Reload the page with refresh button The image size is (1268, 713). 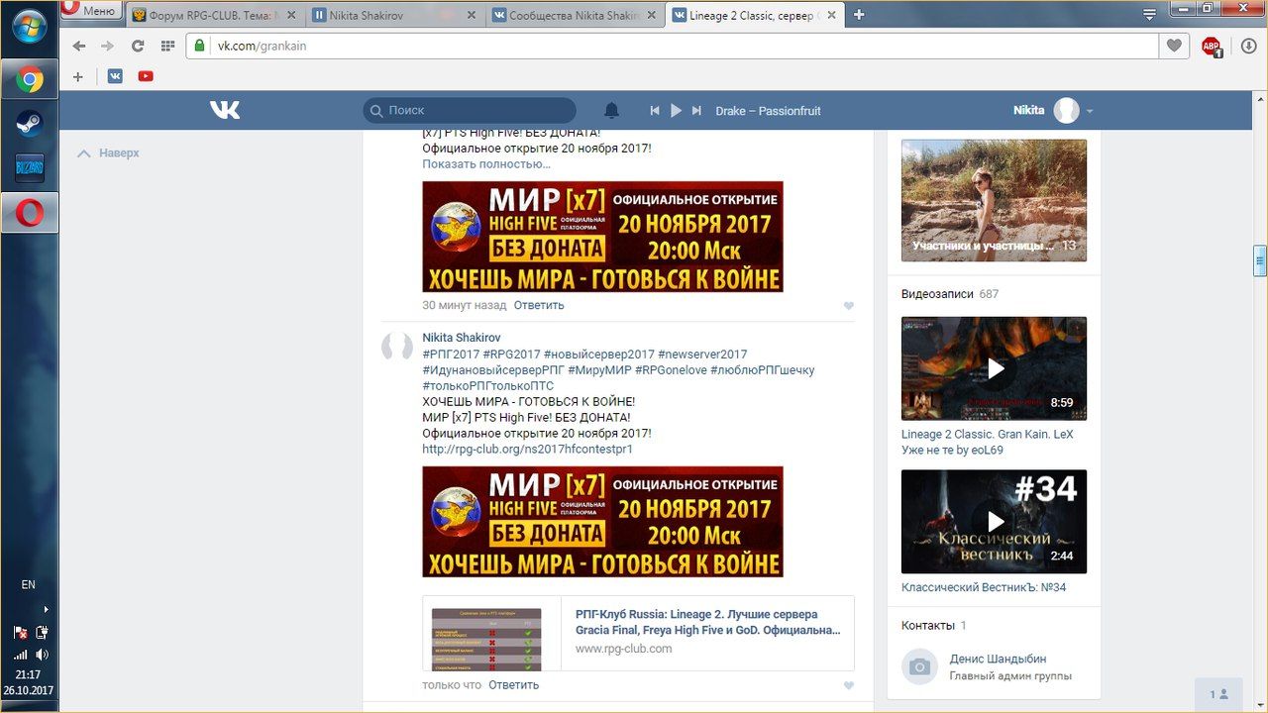pos(138,46)
